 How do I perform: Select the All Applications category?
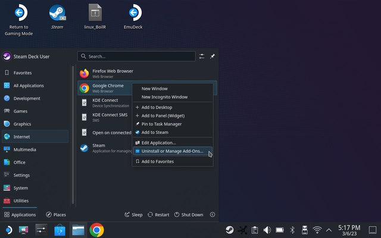[x=35, y=86]
